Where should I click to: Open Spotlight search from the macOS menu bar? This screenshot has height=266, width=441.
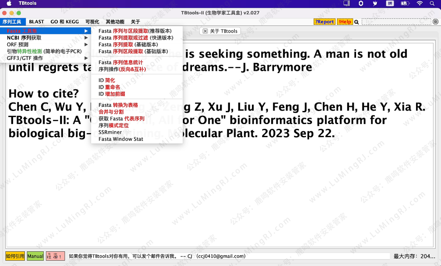pyautogui.click(x=432, y=3)
